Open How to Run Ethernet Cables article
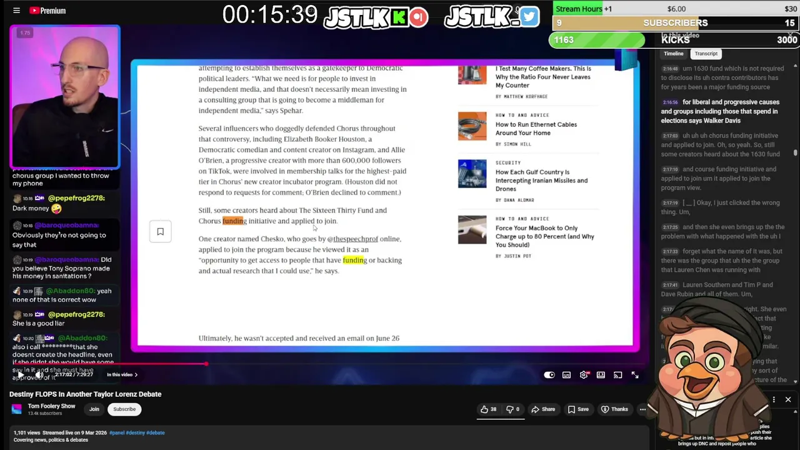Image resolution: width=800 pixels, height=450 pixels. pos(536,129)
